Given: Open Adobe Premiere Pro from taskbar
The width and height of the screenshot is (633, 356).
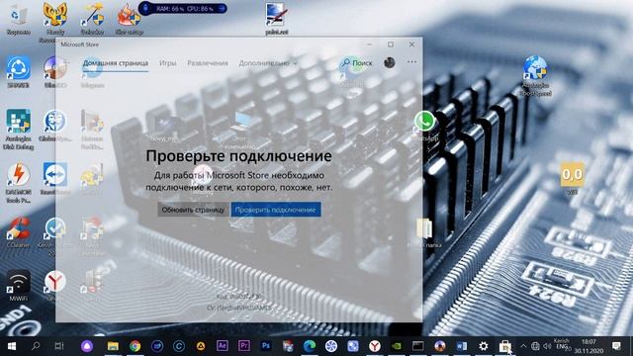Looking at the screenshot, I should [244, 346].
